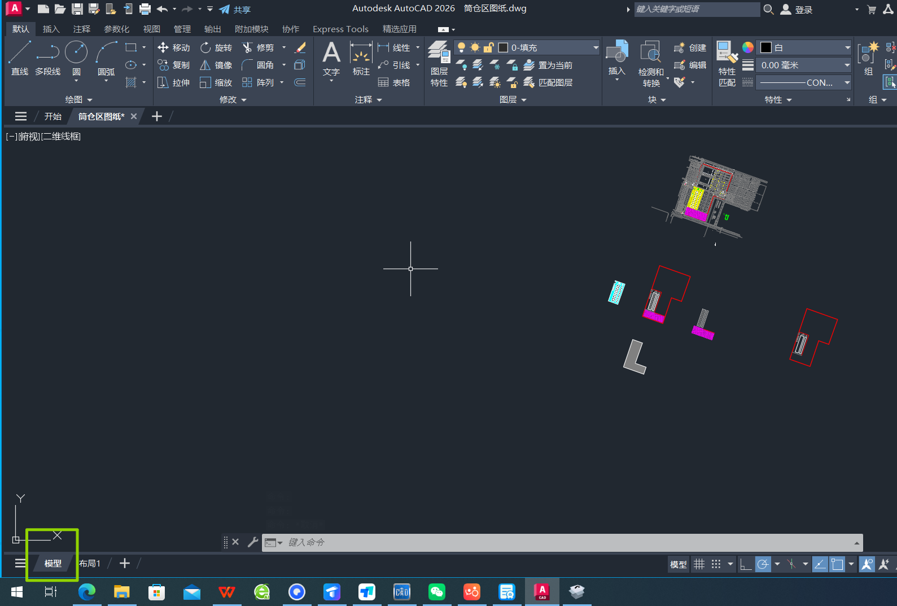
Task: Expand the 特性 panel
Action: coord(778,99)
